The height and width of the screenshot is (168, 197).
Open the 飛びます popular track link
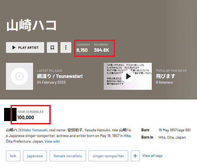(166, 76)
